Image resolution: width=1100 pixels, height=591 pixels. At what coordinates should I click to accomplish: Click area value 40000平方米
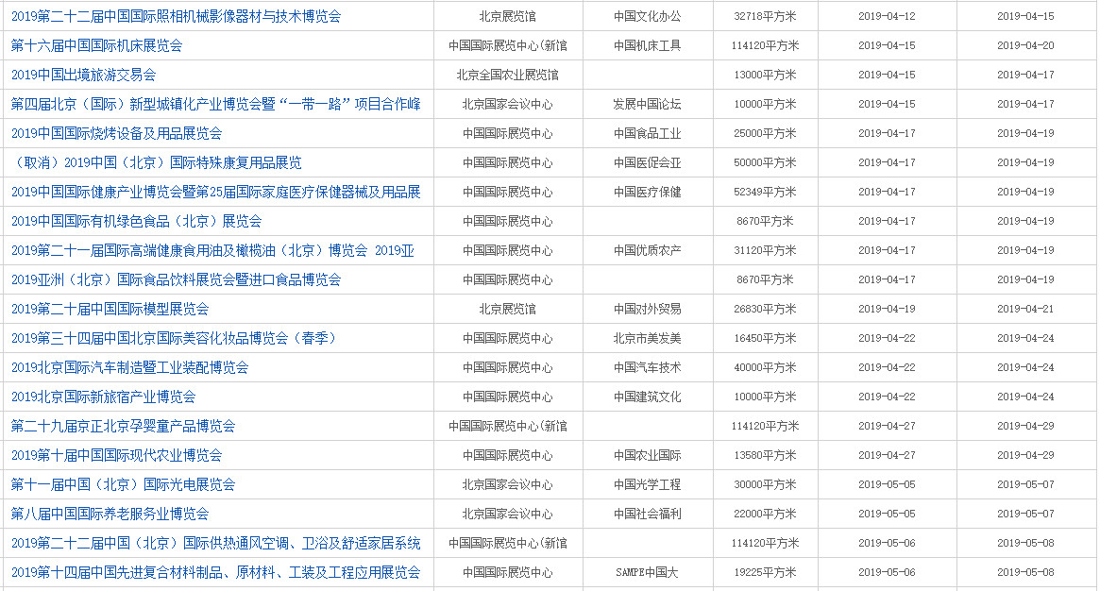click(x=766, y=368)
